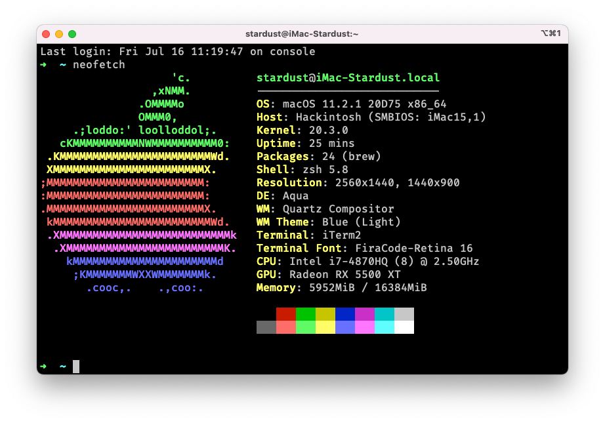The width and height of the screenshot is (605, 423).
Task: Click the bright magenta color block
Action: (365, 327)
